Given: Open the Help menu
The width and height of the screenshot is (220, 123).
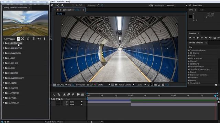Looking at the screenshot, I should coord(68,1).
